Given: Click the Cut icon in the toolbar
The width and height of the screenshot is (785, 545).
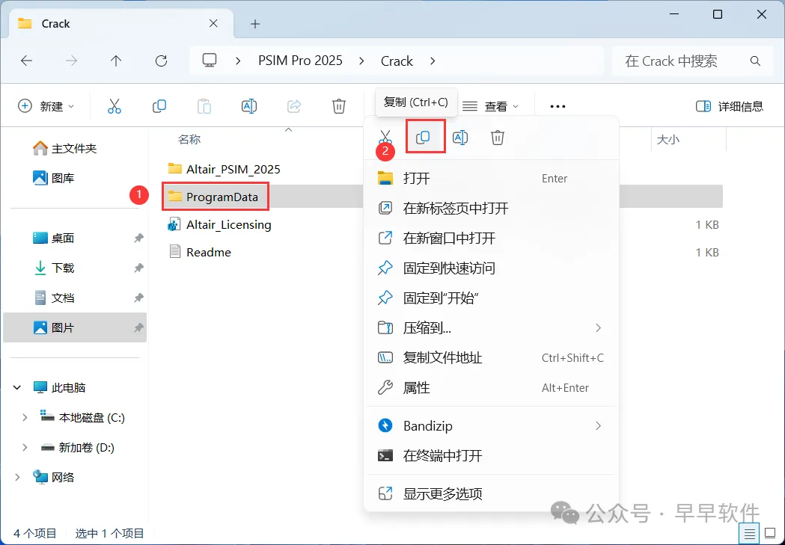Looking at the screenshot, I should click(114, 106).
